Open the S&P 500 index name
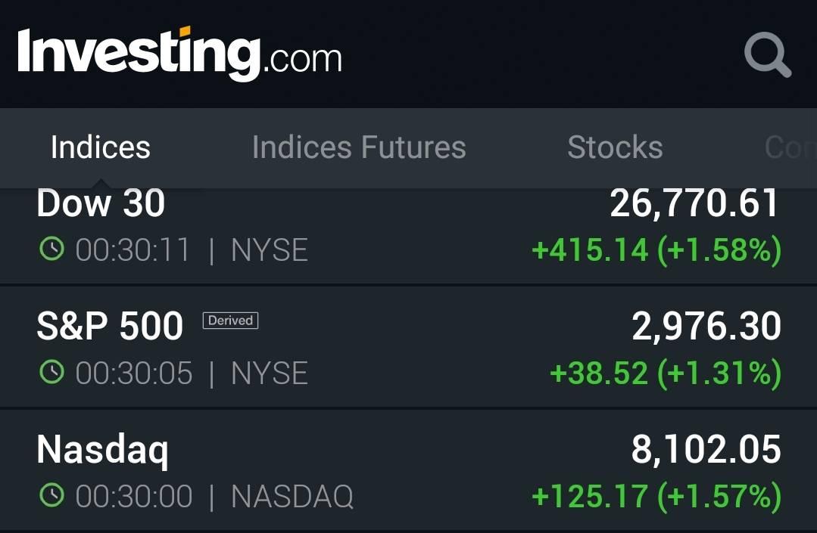 pyautogui.click(x=110, y=327)
